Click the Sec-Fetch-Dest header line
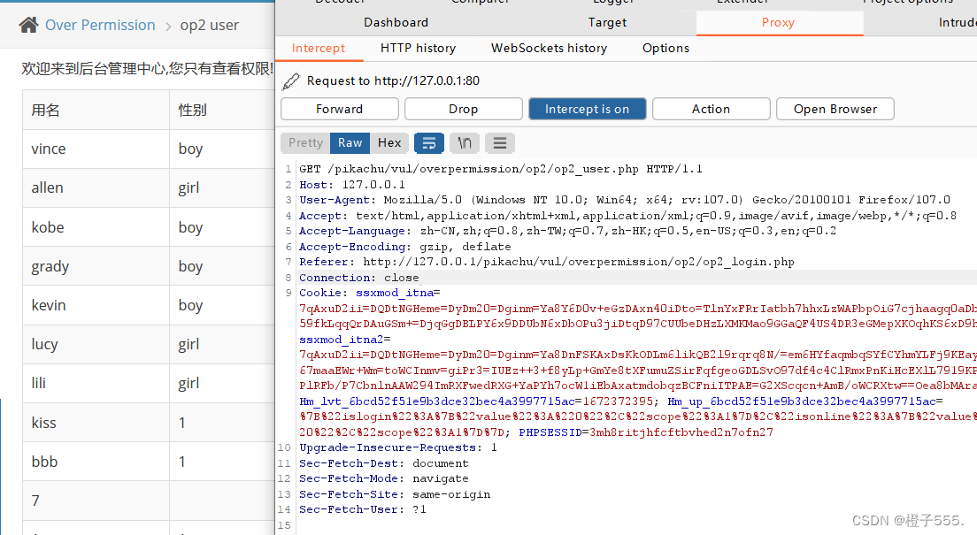977x535 pixels. click(384, 463)
